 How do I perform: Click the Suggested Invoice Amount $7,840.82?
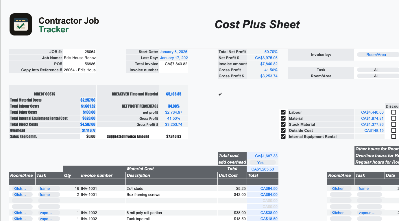pyautogui.click(x=173, y=136)
